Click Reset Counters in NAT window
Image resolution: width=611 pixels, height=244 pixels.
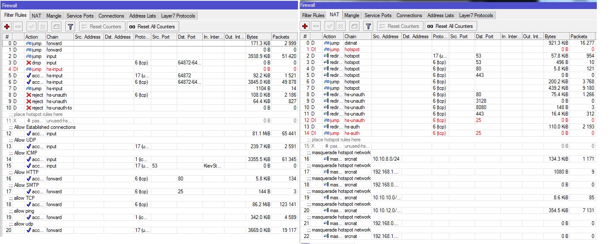400,26
